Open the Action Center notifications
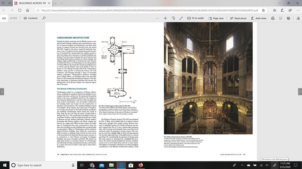The height and width of the screenshot is (169, 302). tap(296, 165)
